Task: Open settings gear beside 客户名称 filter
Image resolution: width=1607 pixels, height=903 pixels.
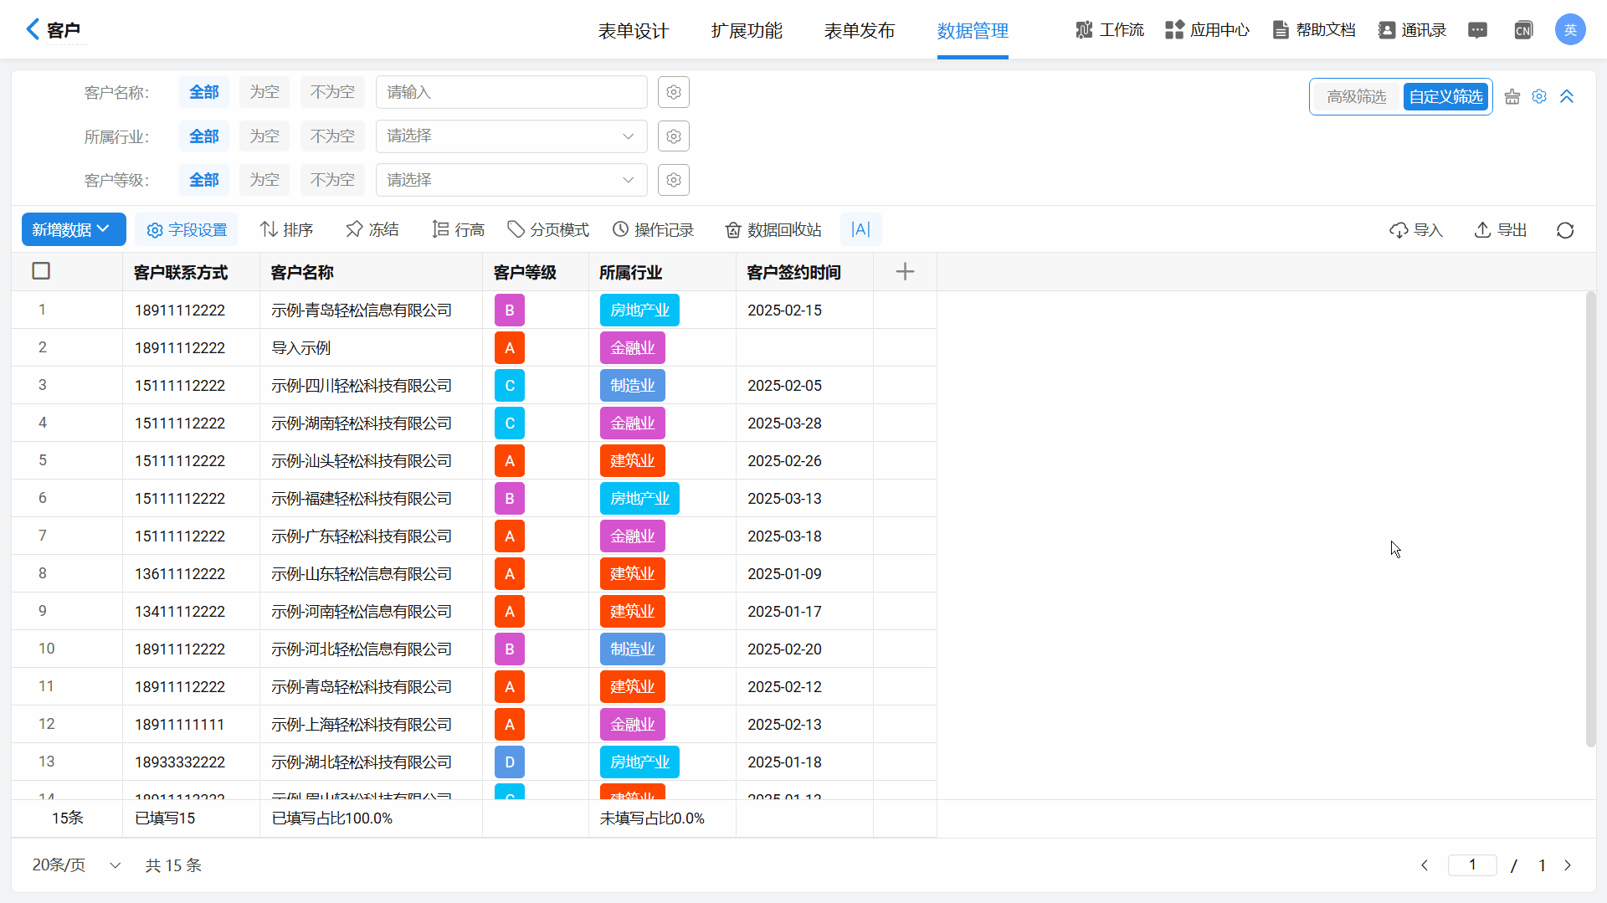Action: [x=673, y=92]
